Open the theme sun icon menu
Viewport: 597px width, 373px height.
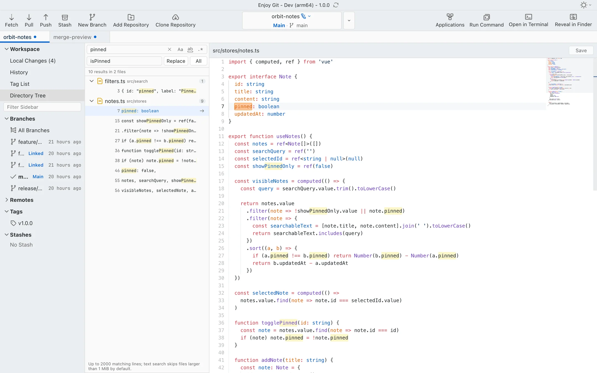tap(585, 5)
